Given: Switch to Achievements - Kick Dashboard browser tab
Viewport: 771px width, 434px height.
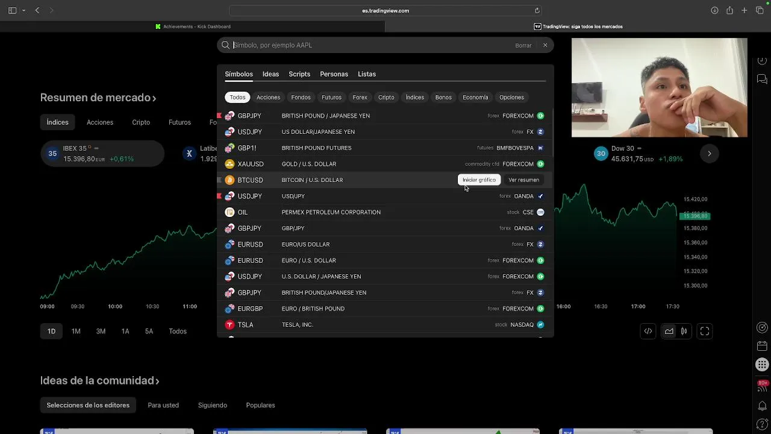Looking at the screenshot, I should [193, 27].
